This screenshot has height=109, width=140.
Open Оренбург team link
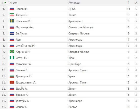pyautogui.click(x=75, y=64)
